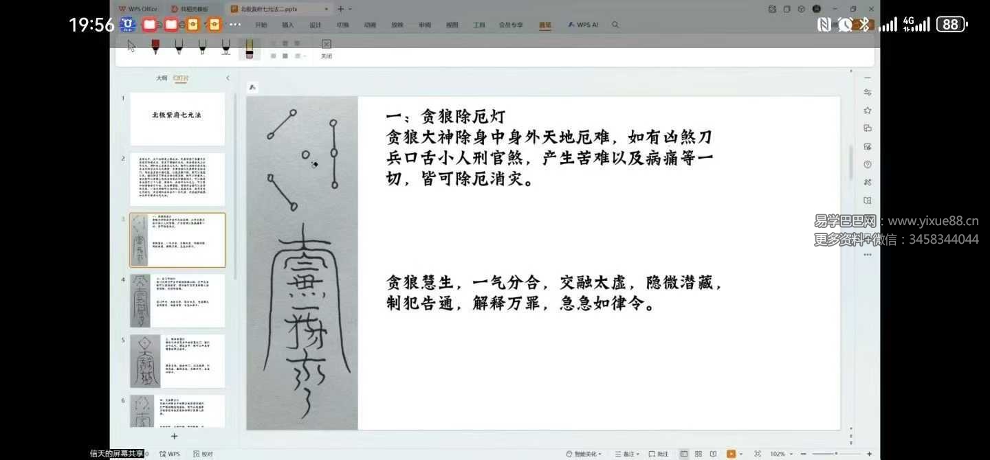Viewport: 990px width, 460px height.
Task: Click the WPS AI button
Action: [x=583, y=25]
